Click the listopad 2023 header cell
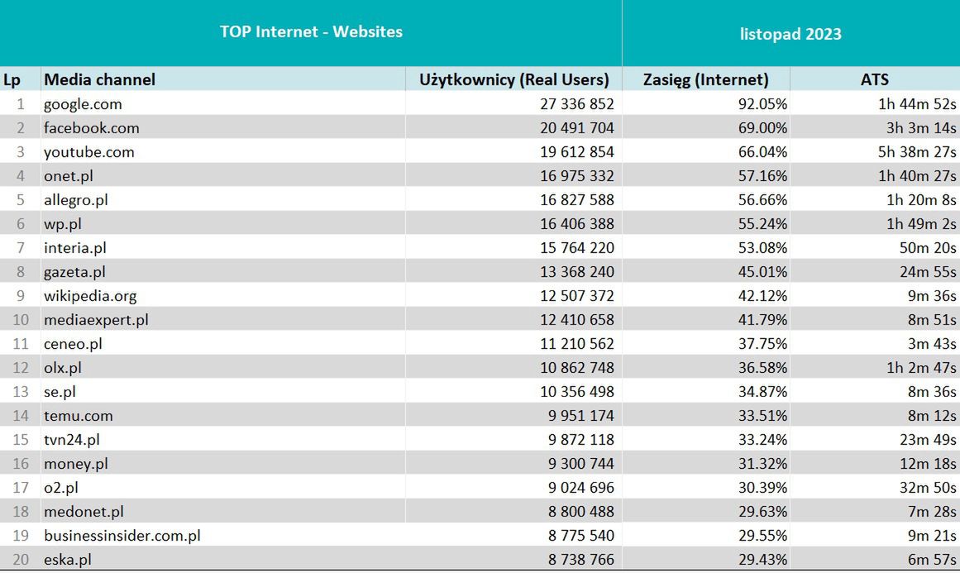 (790, 34)
